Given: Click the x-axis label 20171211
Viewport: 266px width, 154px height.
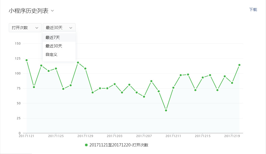Looking at the screenshot, I should [x=173, y=136].
